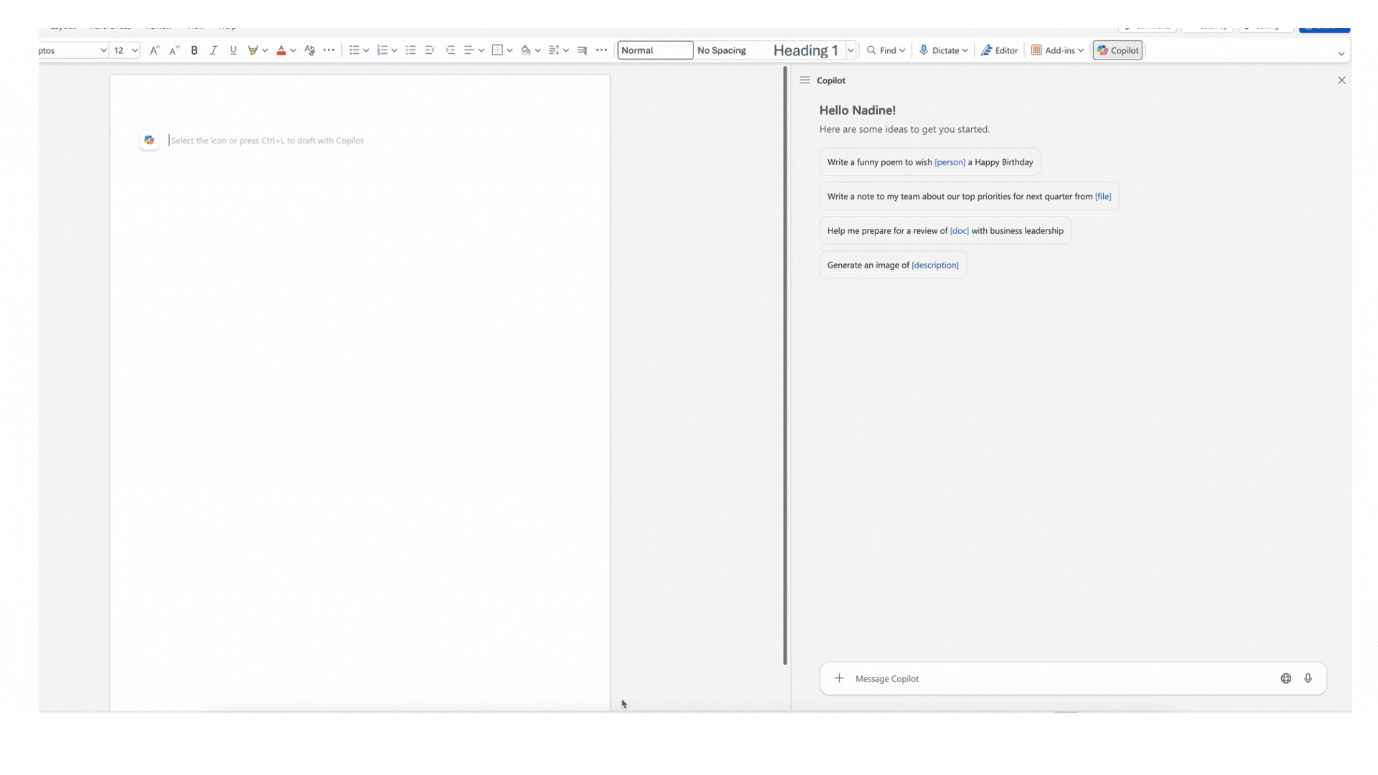Toggle italic formatting
The image size is (1378, 775).
pos(213,50)
